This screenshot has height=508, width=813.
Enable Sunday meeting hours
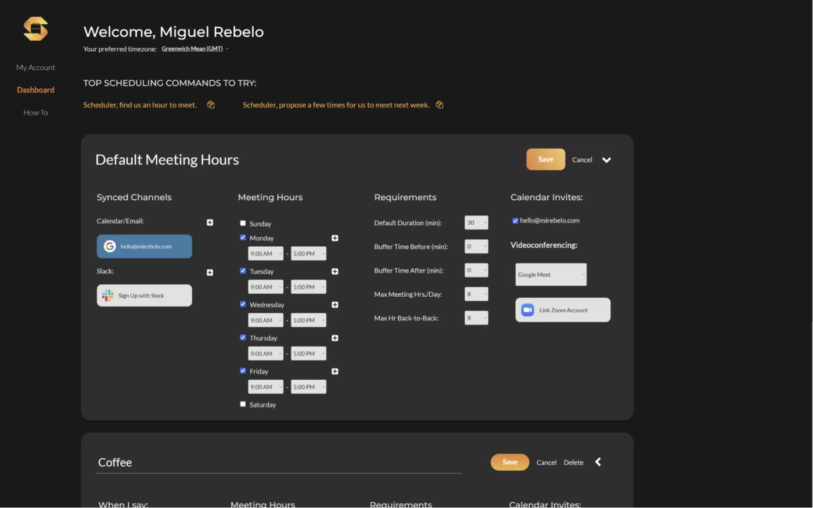point(243,222)
